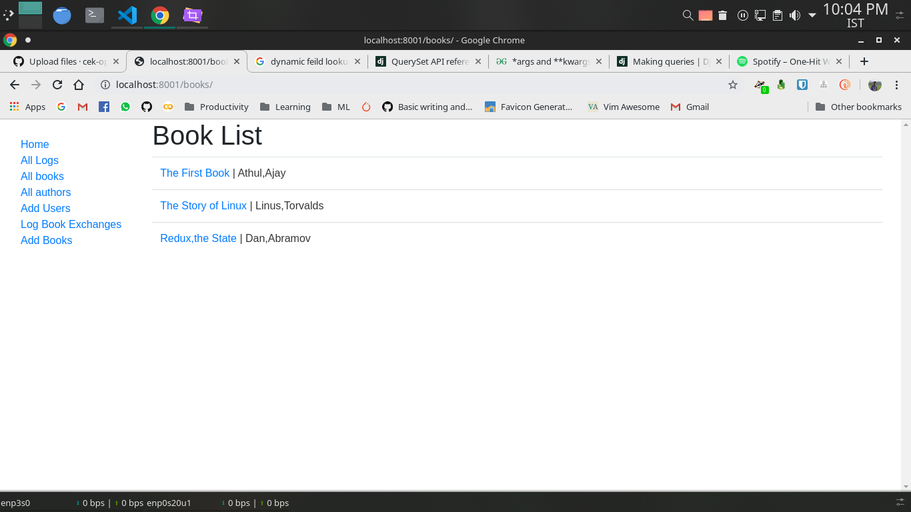Open the Bitwarden shield extension
The width and height of the screenshot is (911, 512).
(x=803, y=85)
